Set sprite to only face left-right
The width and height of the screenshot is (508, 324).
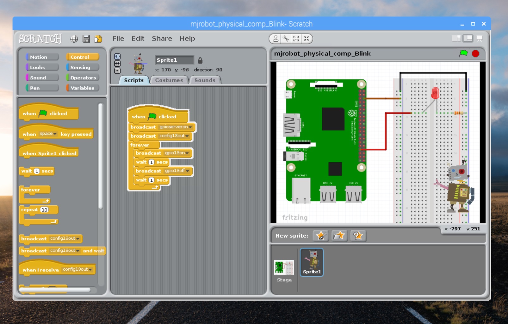click(x=117, y=63)
